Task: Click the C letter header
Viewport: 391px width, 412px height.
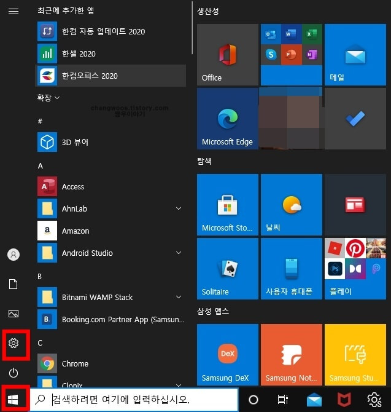Action: click(x=40, y=343)
